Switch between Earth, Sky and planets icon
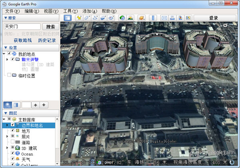Viewport: 240px width, 168px height. click(x=141, y=18)
